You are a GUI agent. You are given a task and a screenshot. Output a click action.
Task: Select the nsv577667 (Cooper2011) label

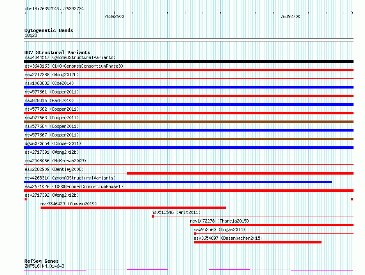pyautogui.click(x=52, y=135)
